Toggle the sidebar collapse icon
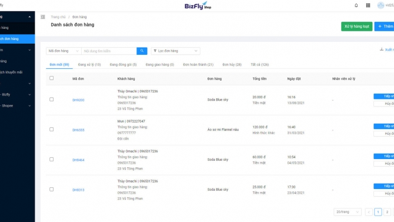The height and width of the screenshot is (222, 394). tap(43, 17)
